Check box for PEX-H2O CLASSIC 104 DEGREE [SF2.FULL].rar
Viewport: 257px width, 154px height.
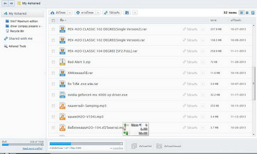click(53, 51)
